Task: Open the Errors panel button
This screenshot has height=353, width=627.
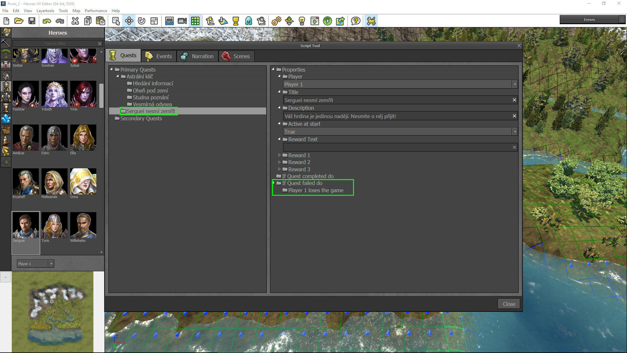Action: pyautogui.click(x=589, y=20)
